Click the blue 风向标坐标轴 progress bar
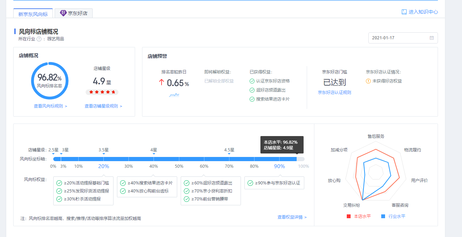 coord(179,159)
